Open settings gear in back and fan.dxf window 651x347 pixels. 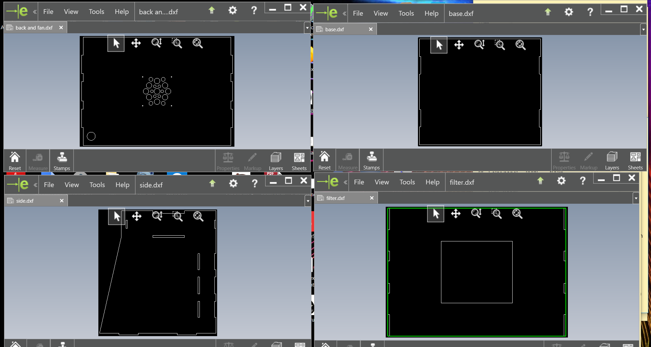(x=233, y=11)
